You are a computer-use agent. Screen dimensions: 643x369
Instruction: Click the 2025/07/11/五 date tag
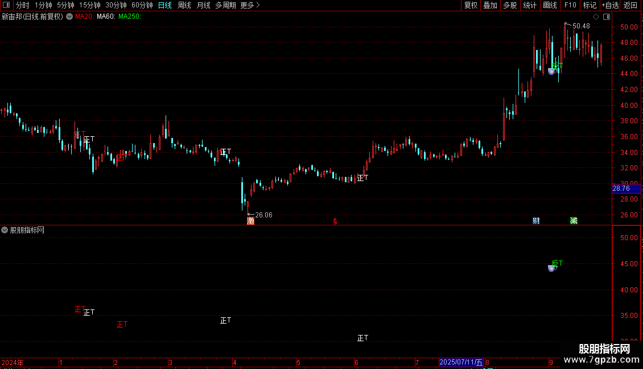461,362
